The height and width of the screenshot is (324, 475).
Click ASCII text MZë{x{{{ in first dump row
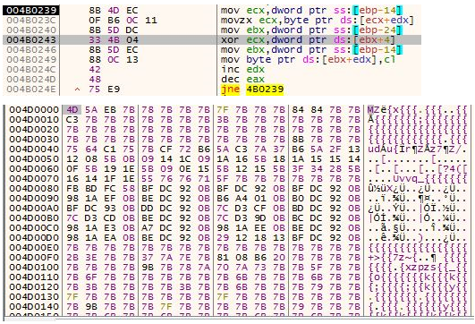point(393,109)
